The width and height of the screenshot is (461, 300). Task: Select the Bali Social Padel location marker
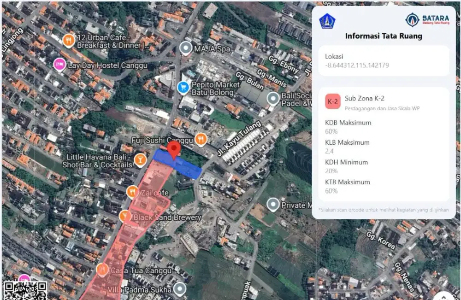(x=273, y=99)
